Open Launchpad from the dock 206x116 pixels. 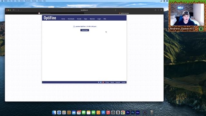(64, 112)
